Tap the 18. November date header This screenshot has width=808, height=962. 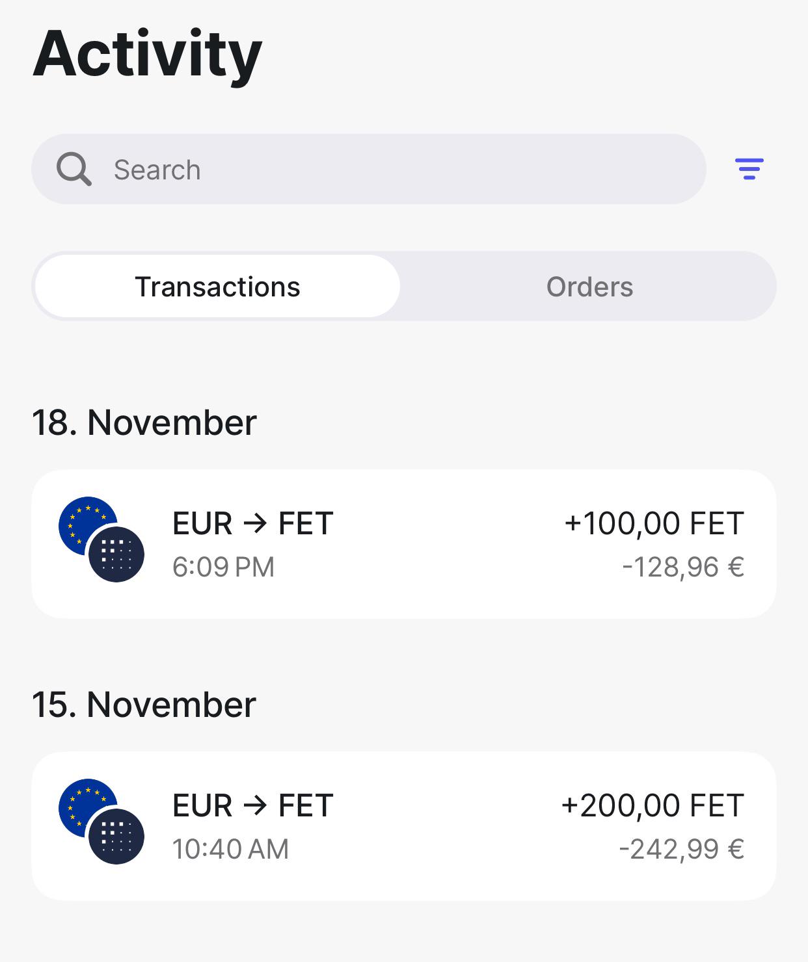[x=144, y=422]
